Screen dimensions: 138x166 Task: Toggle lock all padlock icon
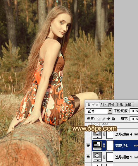pos(113,119)
